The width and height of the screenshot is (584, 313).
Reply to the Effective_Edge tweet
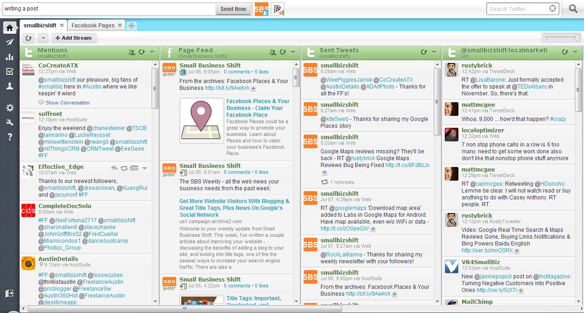(115, 168)
